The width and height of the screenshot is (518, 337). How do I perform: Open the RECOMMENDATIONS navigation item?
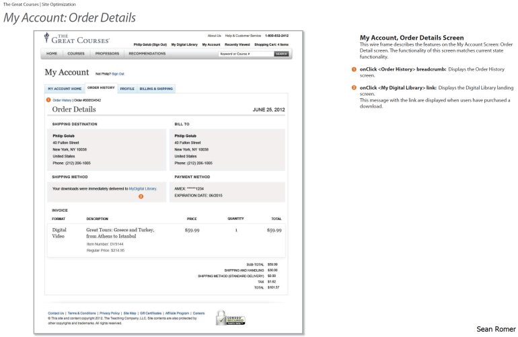tap(147, 54)
